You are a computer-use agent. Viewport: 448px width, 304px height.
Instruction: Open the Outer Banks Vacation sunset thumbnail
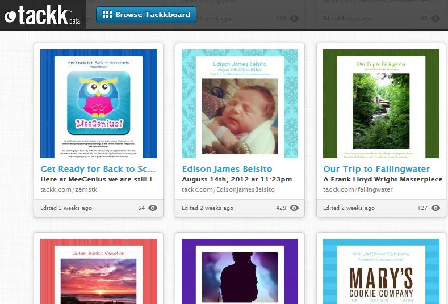pos(98,271)
